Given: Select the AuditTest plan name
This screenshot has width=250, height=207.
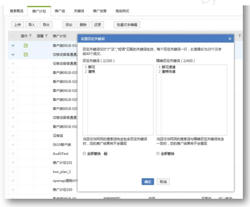Looking at the screenshot, I should click(x=61, y=154).
